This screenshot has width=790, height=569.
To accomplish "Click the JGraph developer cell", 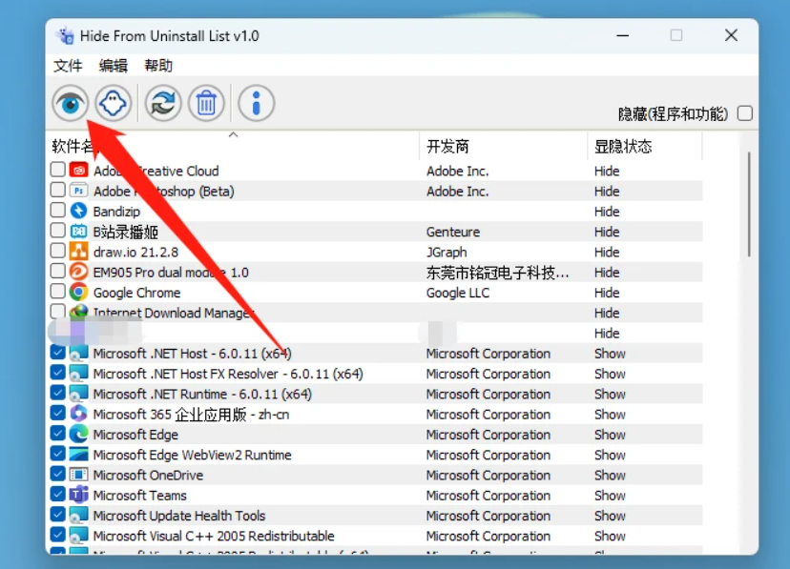I will point(447,252).
